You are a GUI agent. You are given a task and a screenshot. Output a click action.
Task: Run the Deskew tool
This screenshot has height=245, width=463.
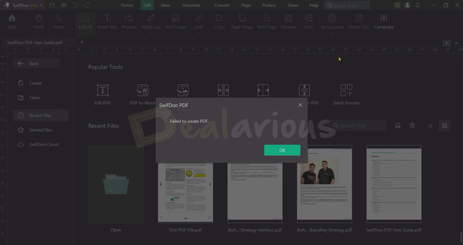pos(288,22)
